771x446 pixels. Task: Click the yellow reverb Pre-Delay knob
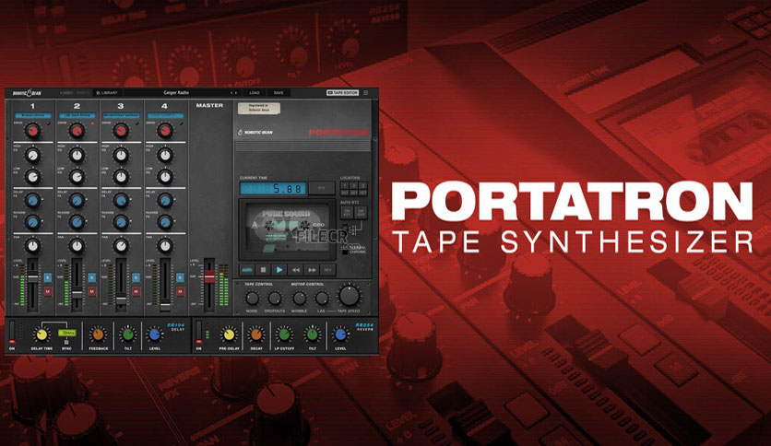coord(228,335)
